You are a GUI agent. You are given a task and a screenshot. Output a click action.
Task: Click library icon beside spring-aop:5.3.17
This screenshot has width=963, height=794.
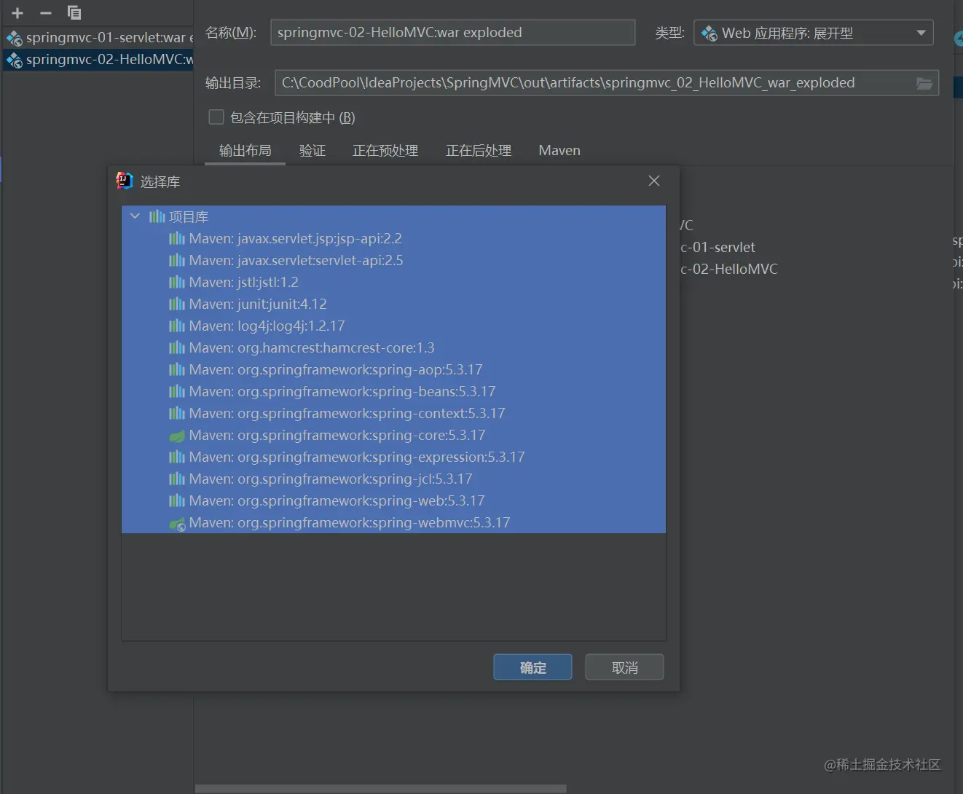[177, 370]
